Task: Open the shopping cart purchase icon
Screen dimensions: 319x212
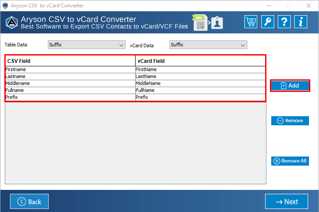Action: [x=251, y=22]
